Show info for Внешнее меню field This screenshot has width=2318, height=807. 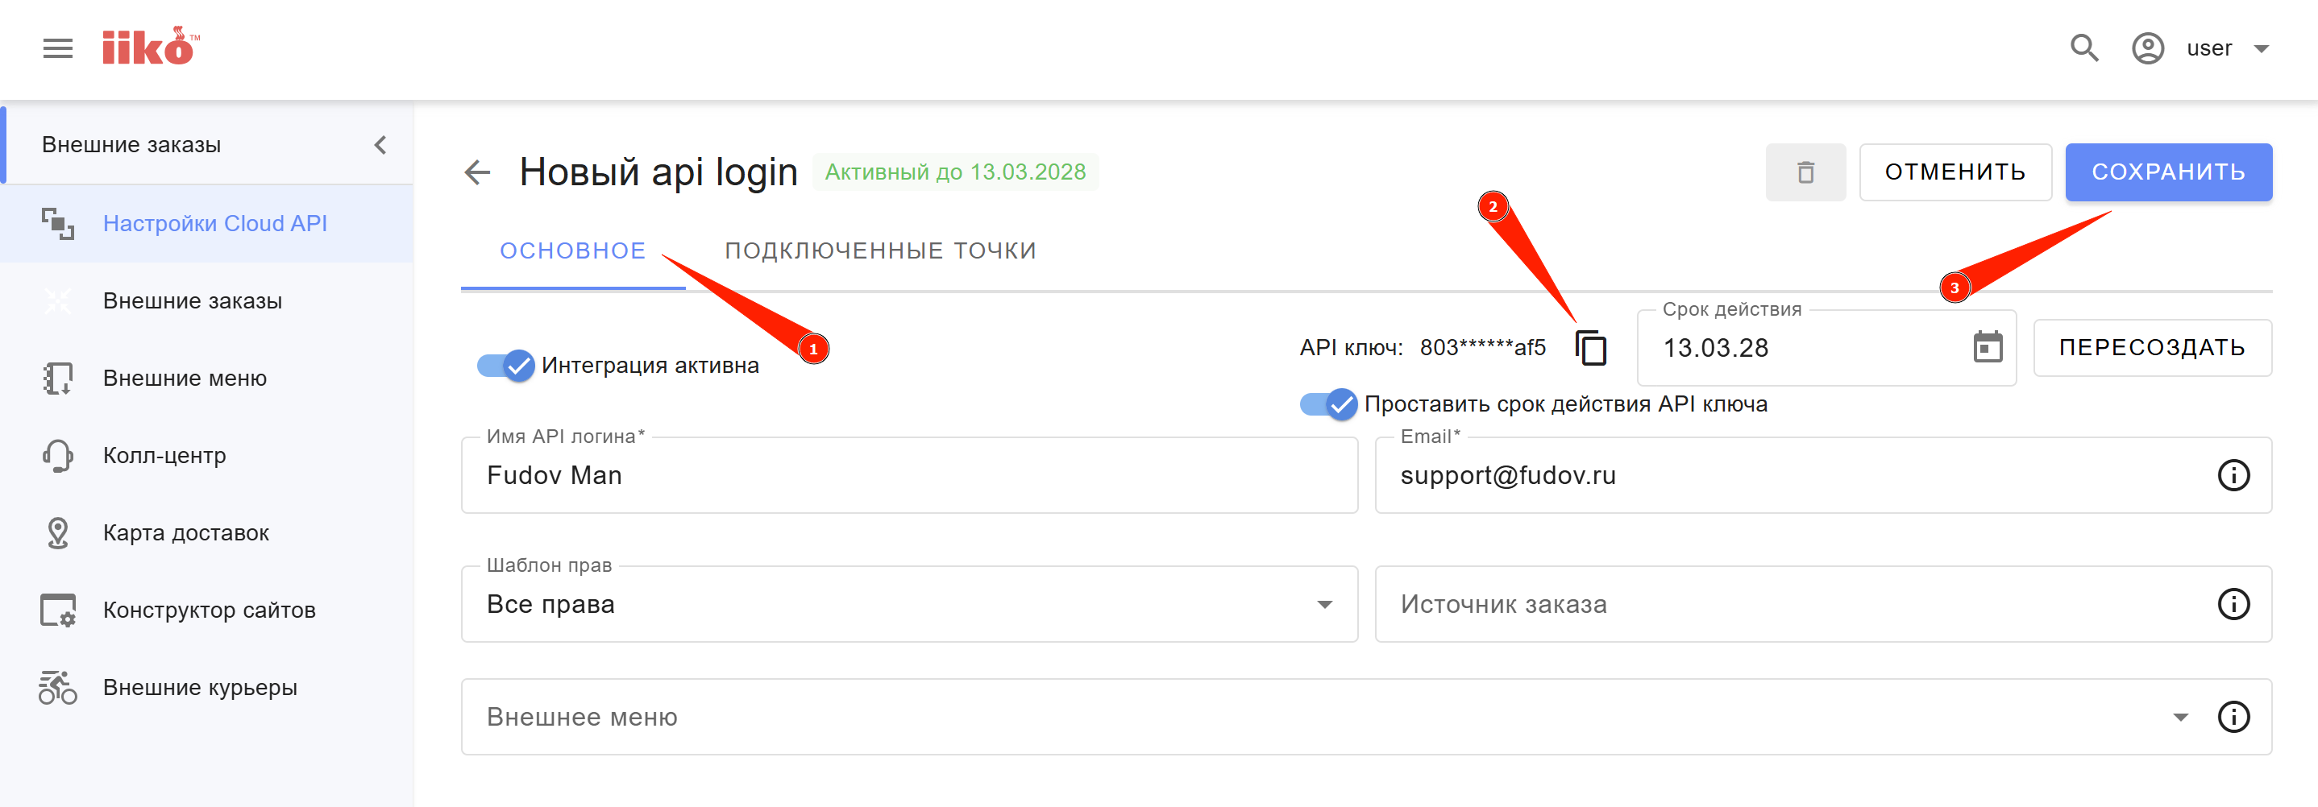(2233, 717)
